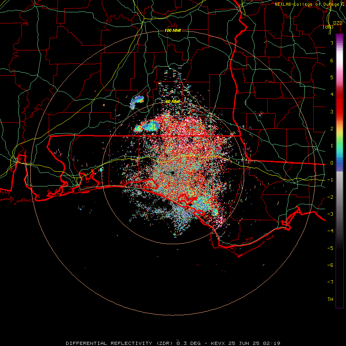346x346 pixels.
Task: Click the "TH" threshold label on the scale
Action: point(330,299)
